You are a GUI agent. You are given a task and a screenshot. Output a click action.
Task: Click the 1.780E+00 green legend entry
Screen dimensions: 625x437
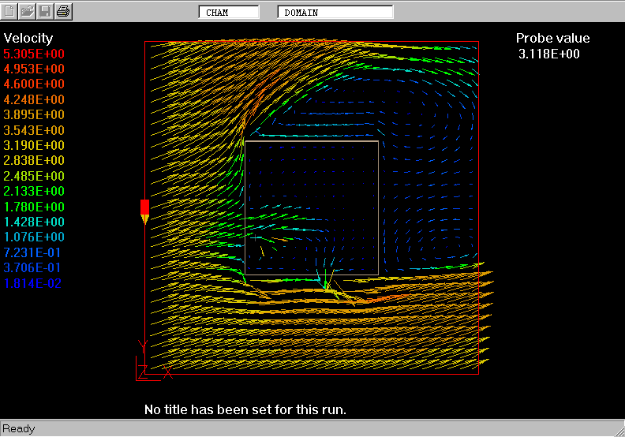pyautogui.click(x=35, y=207)
